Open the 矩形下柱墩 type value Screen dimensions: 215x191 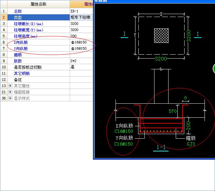pyautogui.click(x=81, y=17)
